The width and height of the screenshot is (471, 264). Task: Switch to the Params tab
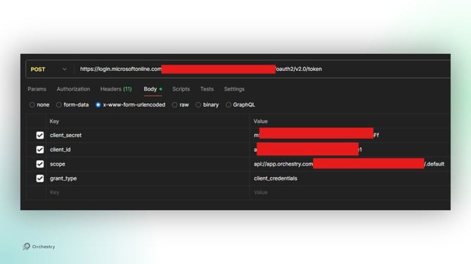tap(37, 89)
